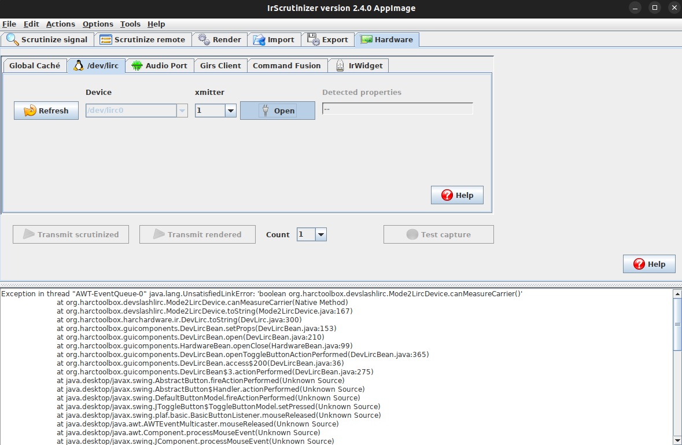The height and width of the screenshot is (445, 682).
Task: Select the IrWidget tab label
Action: tap(366, 66)
